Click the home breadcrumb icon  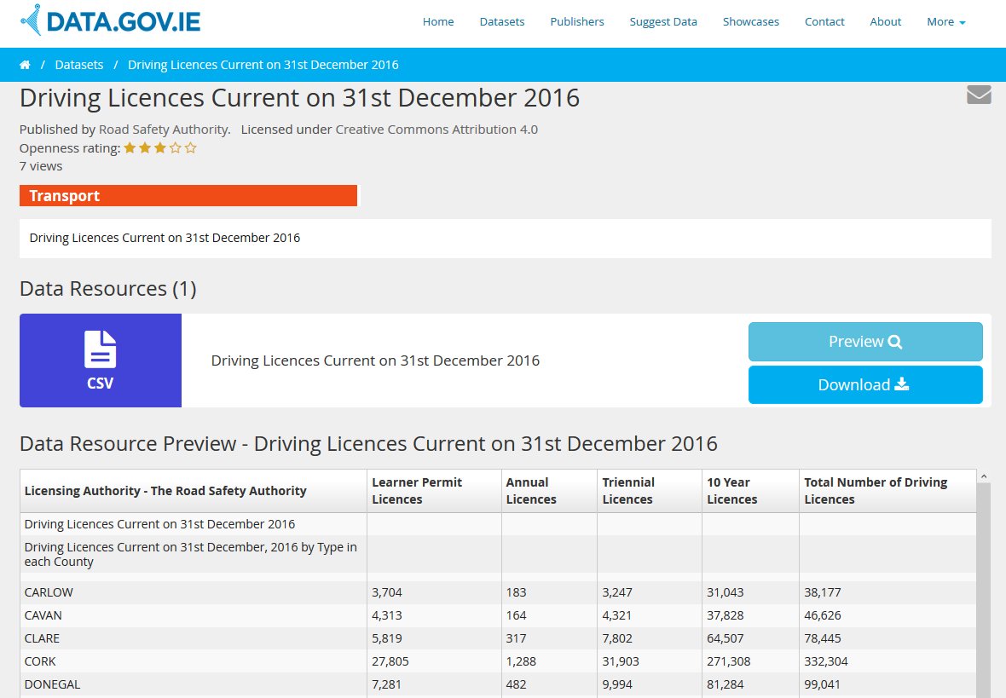tap(25, 64)
